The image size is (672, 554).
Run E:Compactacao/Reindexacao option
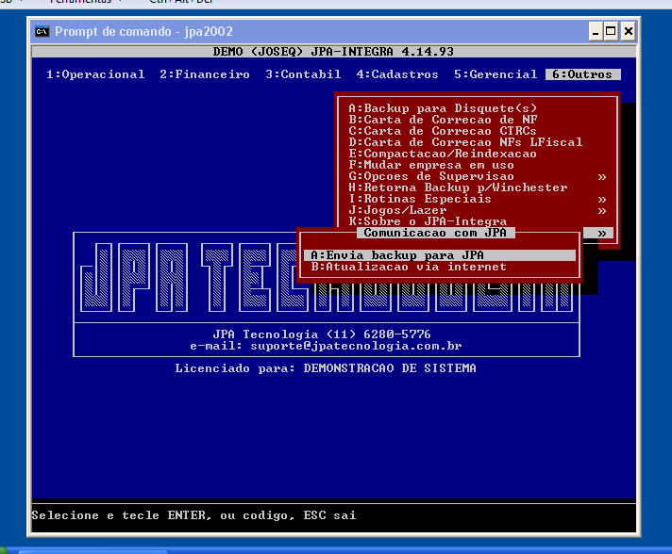pyautogui.click(x=443, y=154)
